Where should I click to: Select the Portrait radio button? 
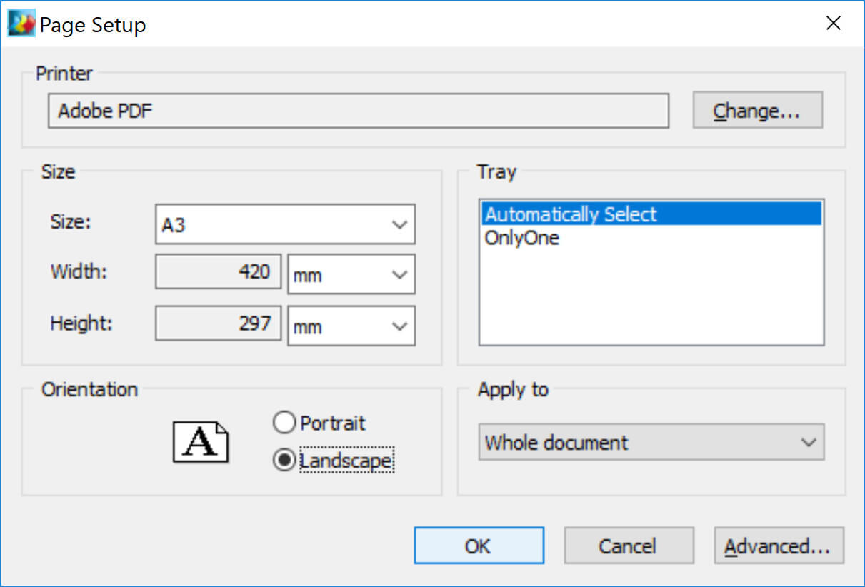[x=284, y=423]
